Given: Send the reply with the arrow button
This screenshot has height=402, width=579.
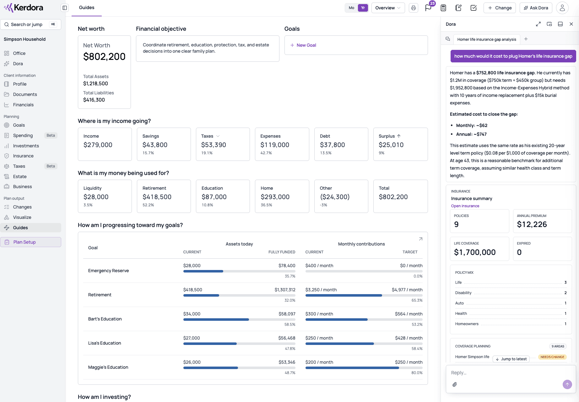Looking at the screenshot, I should point(567,384).
